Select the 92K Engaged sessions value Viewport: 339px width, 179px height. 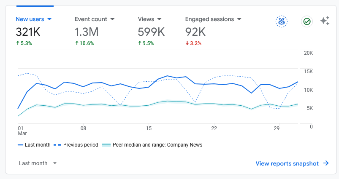[195, 32]
